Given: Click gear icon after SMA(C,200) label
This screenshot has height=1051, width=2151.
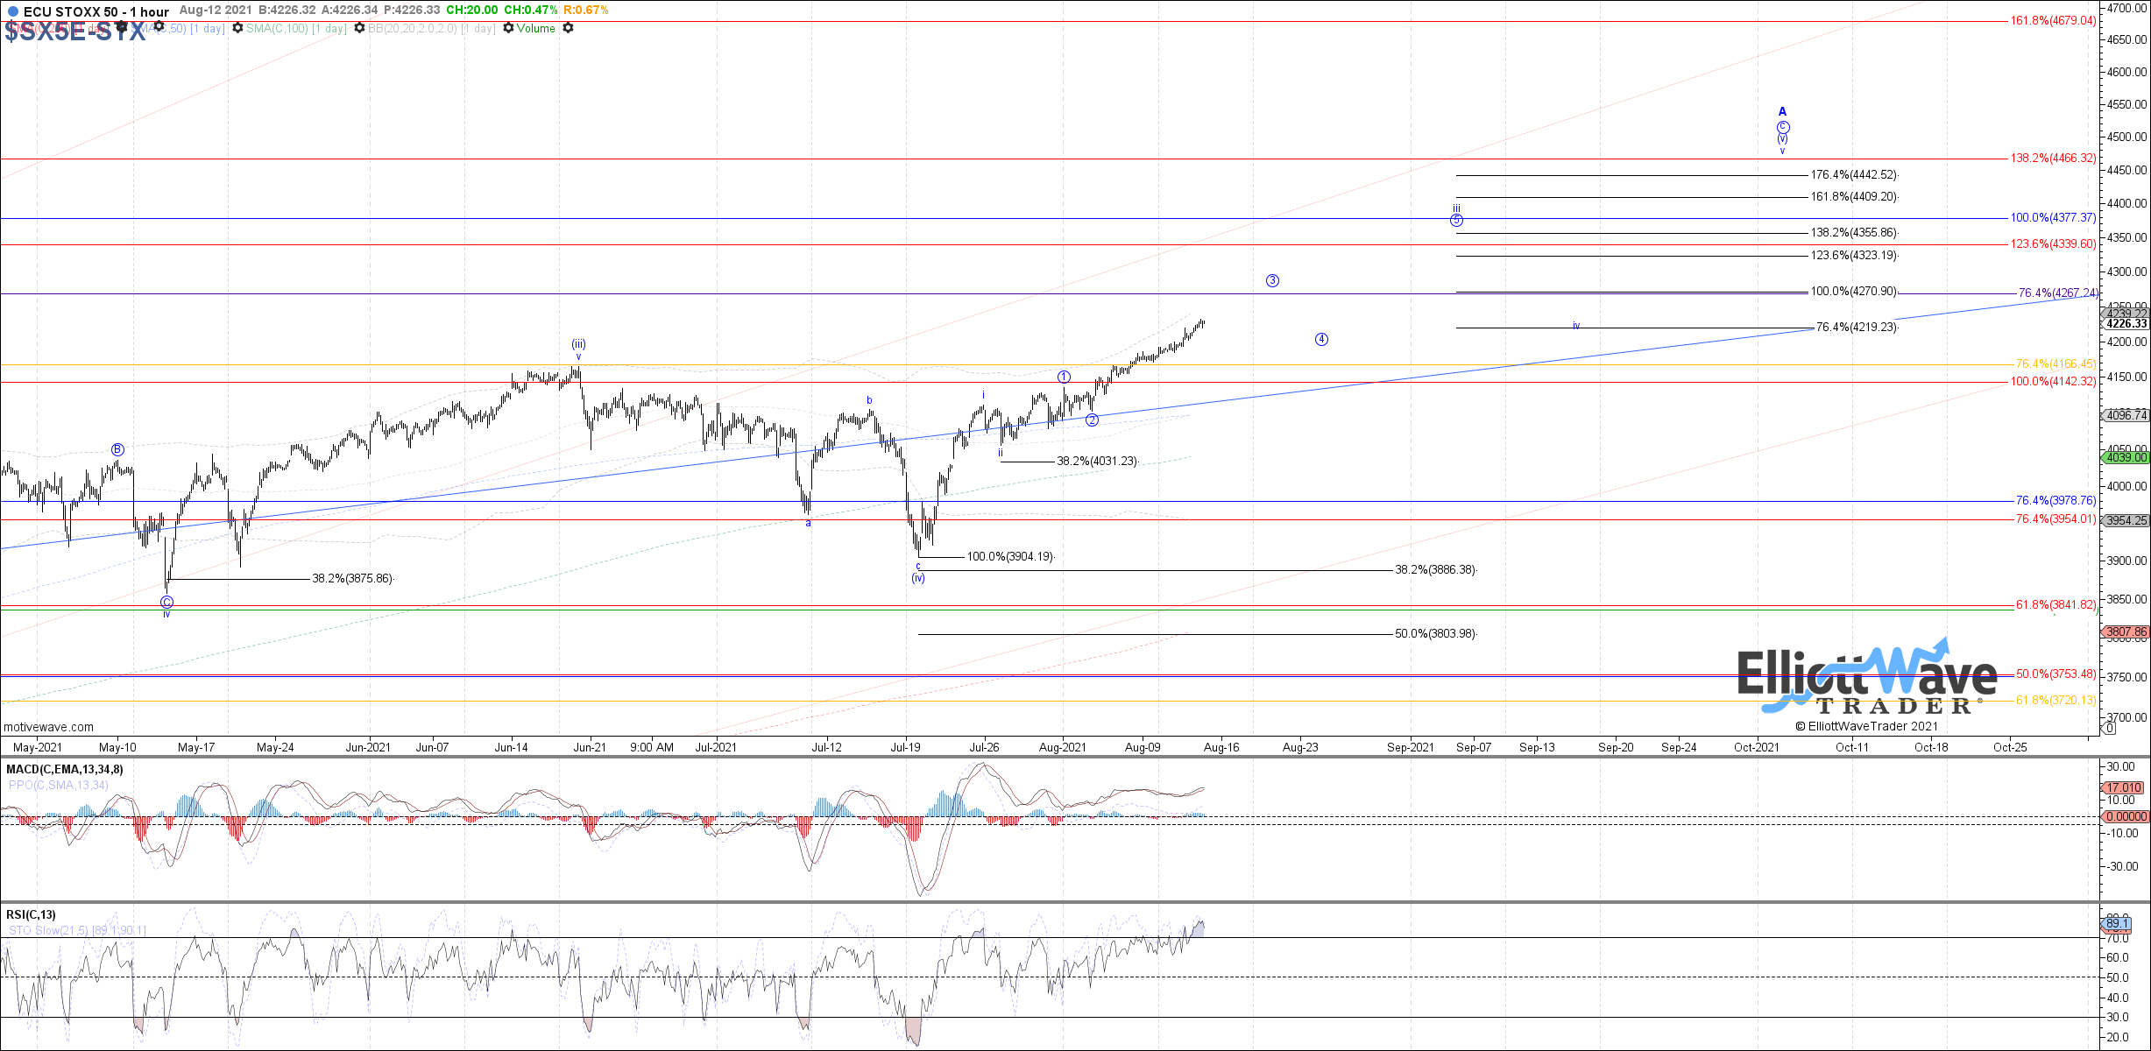Looking at the screenshot, I should (121, 27).
